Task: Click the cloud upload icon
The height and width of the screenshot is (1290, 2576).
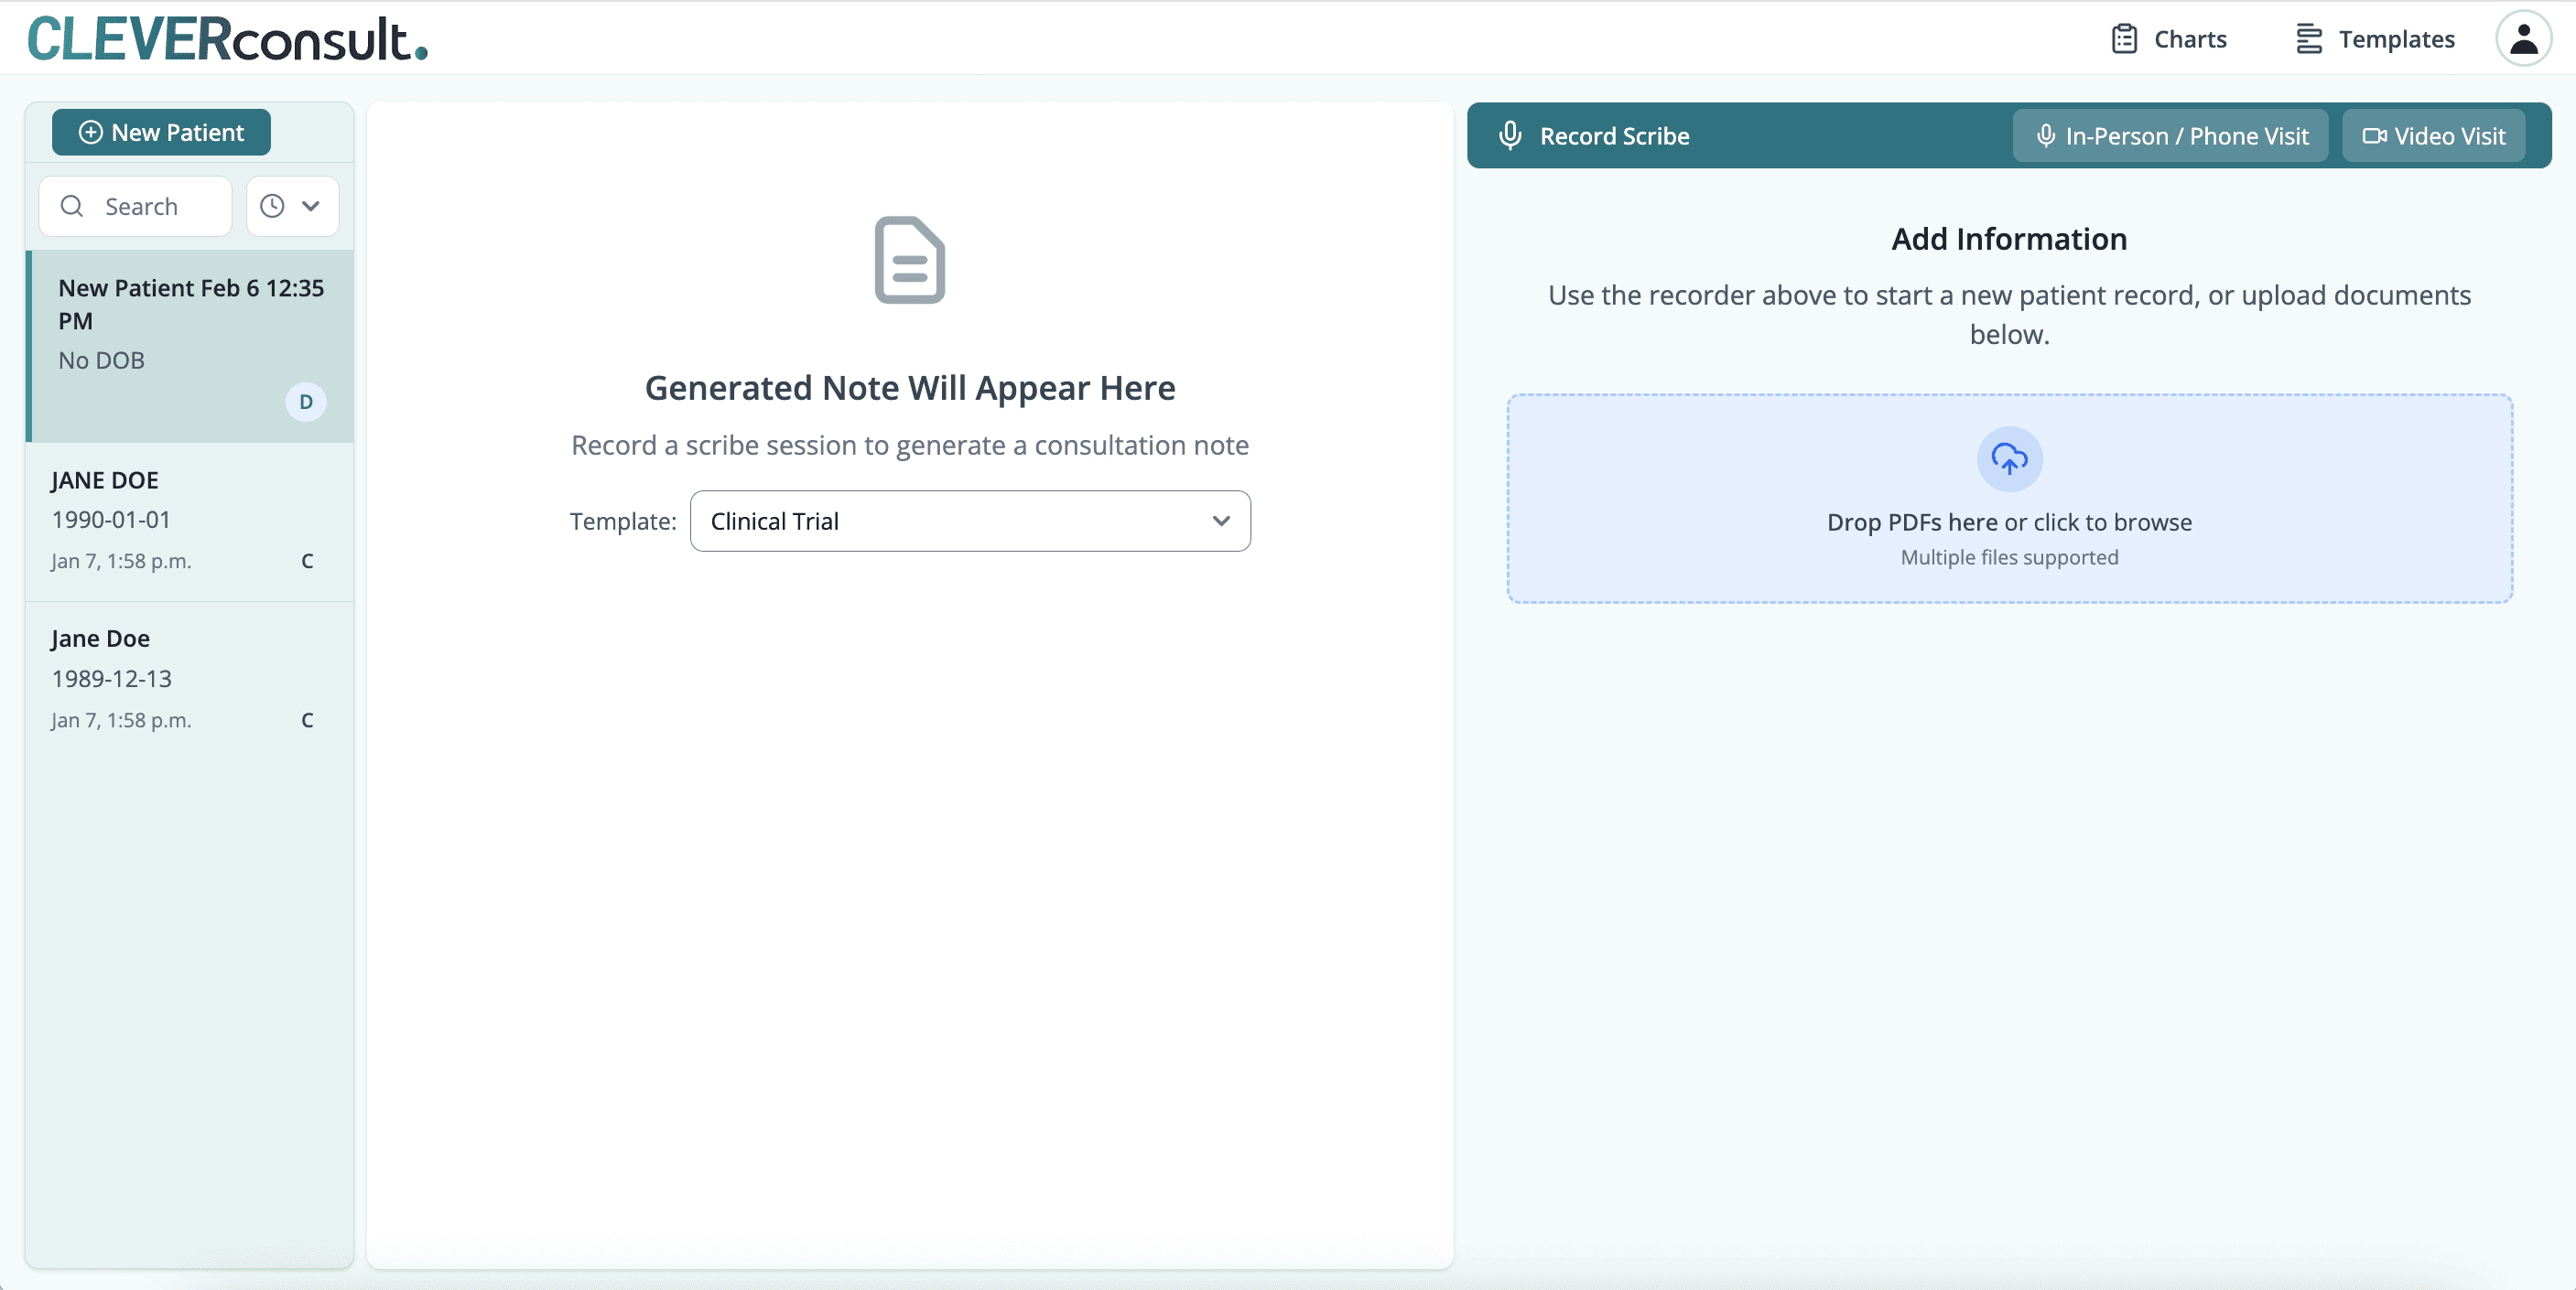Action: pyautogui.click(x=2009, y=458)
